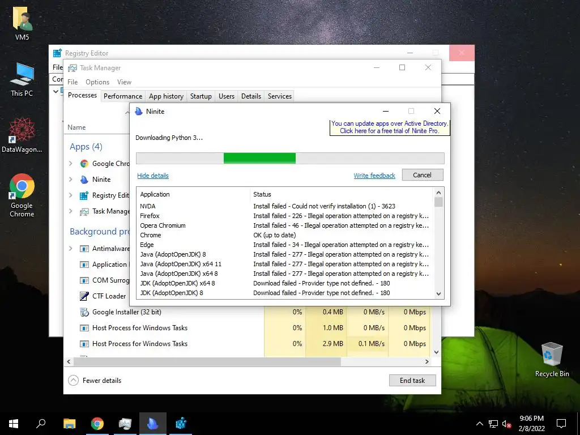Switch to Registry Editor taskbar icon
The width and height of the screenshot is (580, 435).
[181, 424]
